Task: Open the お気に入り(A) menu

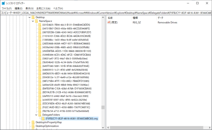Action: tap(43, 8)
